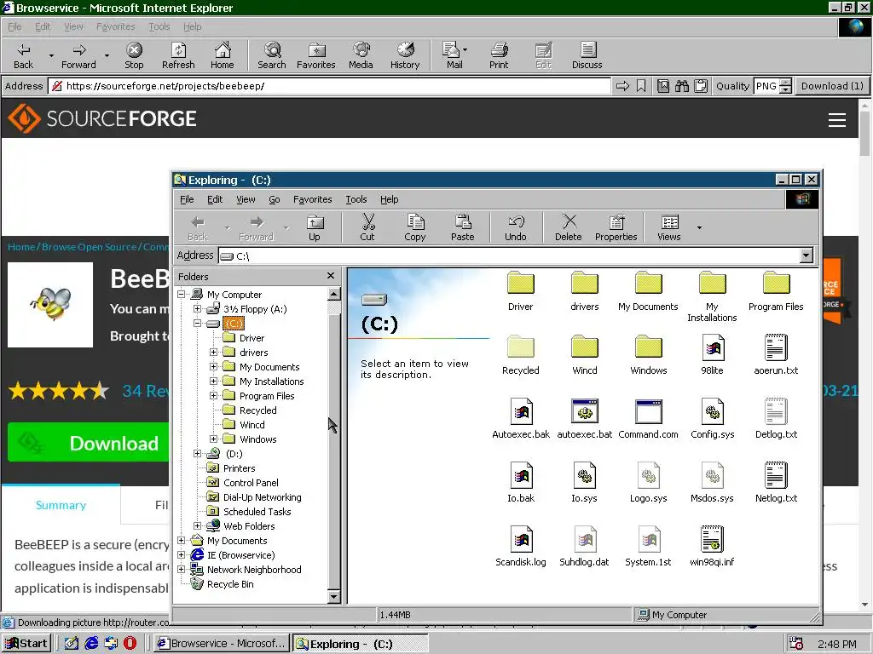Viewport: 873px width, 654px height.
Task: Open Help menu in Explorer window
Action: (389, 199)
